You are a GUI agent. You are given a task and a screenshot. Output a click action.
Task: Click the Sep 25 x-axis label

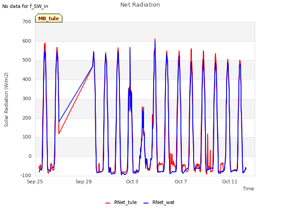[x=35, y=182]
